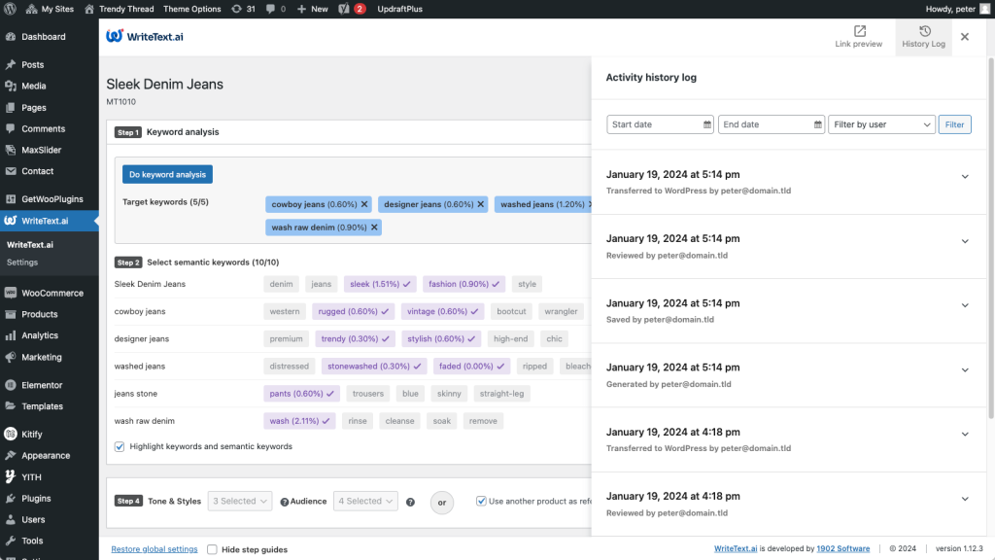Click the WordPress logo in admin bar
Viewport: 995px width, 560px height.
11,9
